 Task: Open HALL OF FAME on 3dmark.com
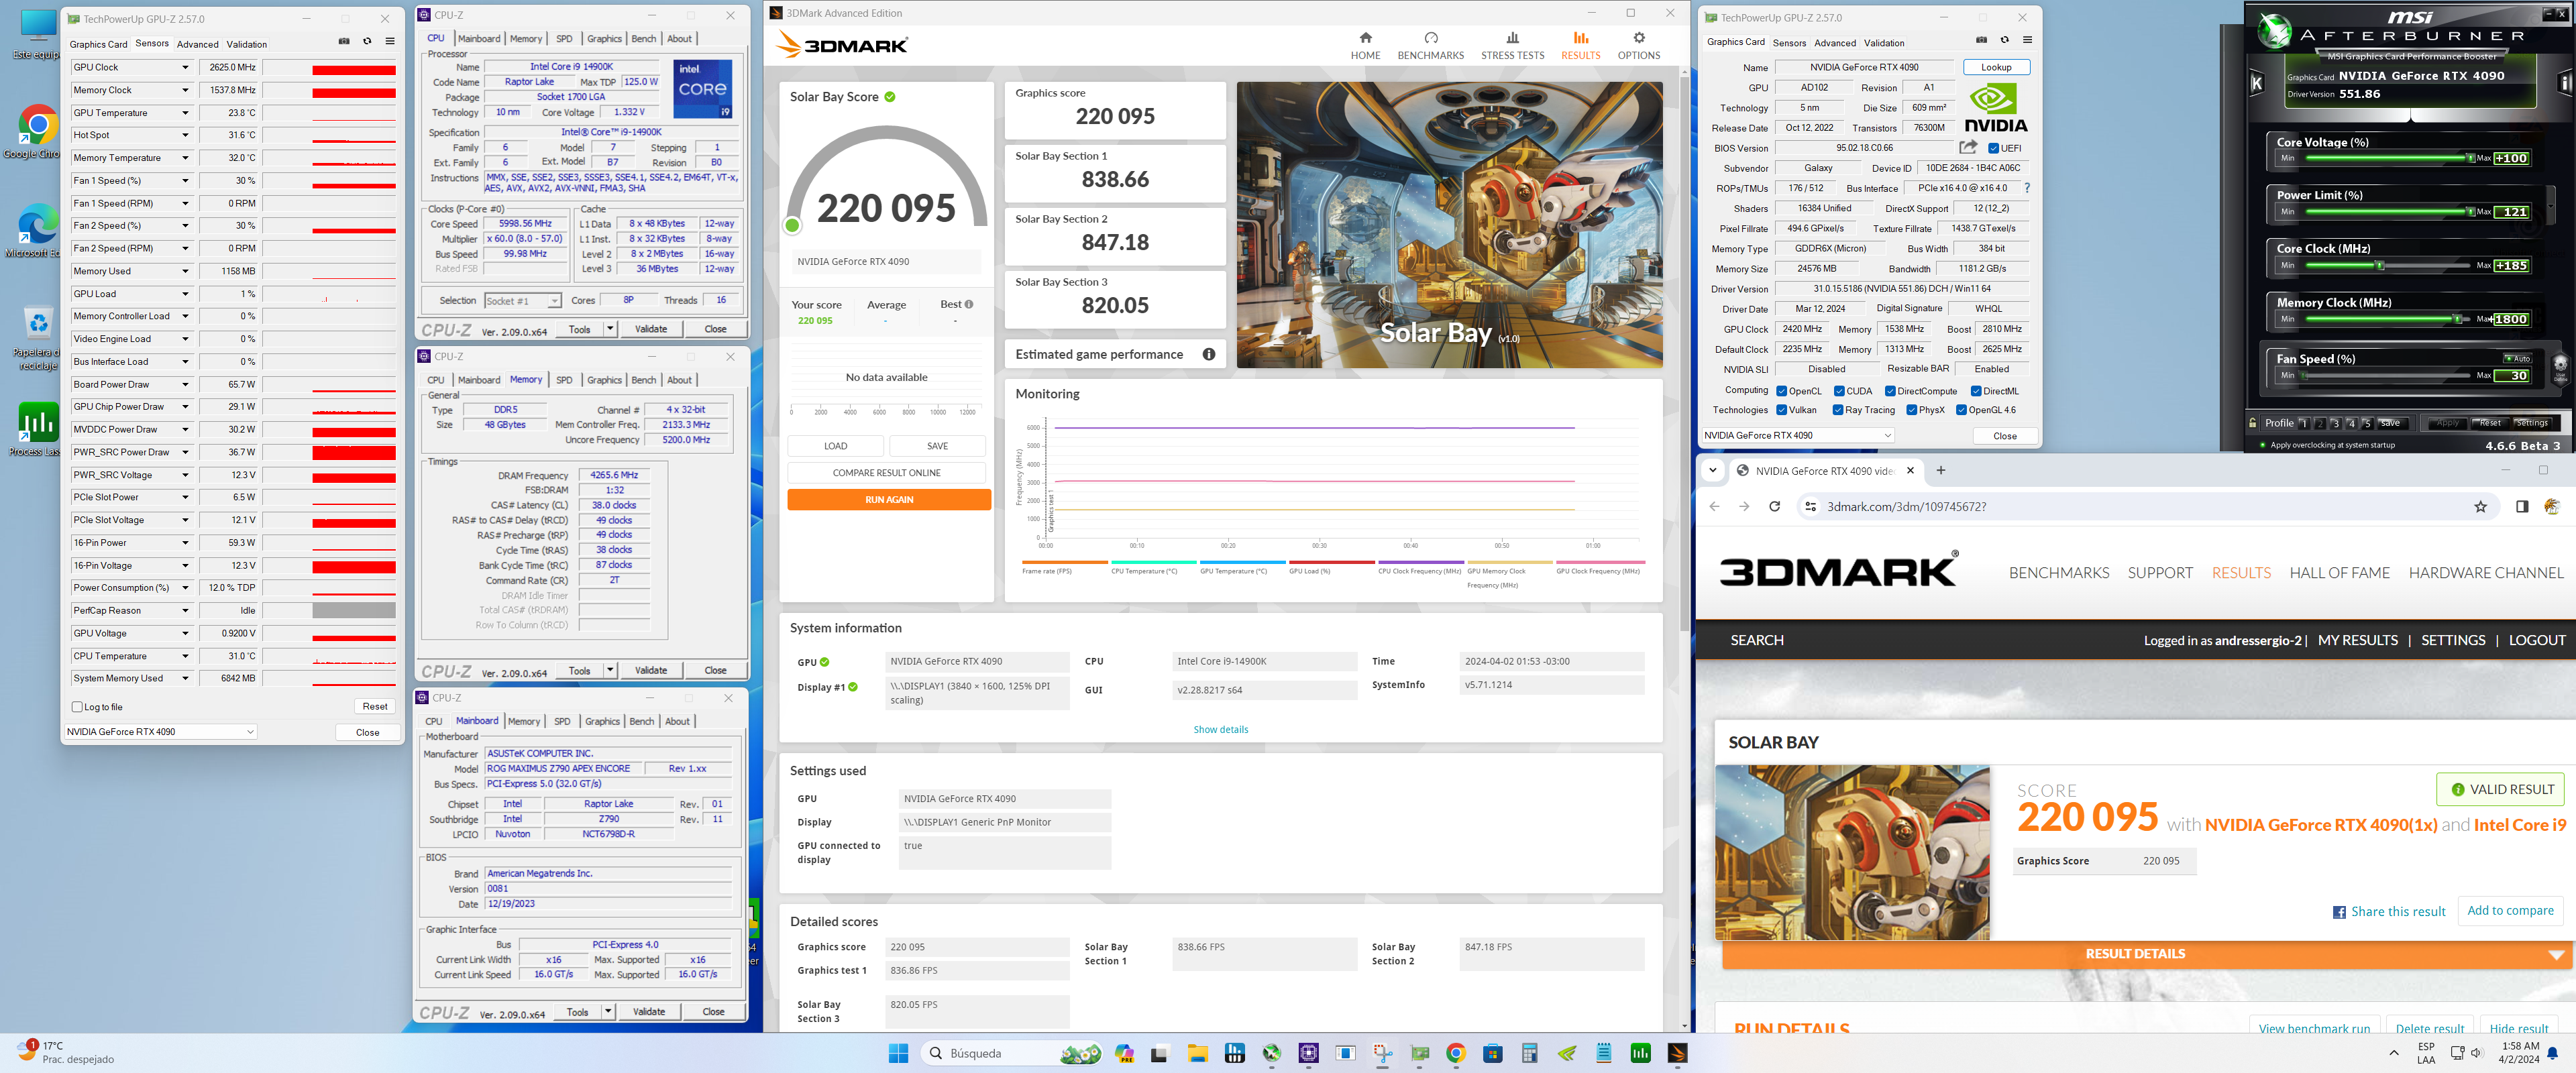point(2339,573)
